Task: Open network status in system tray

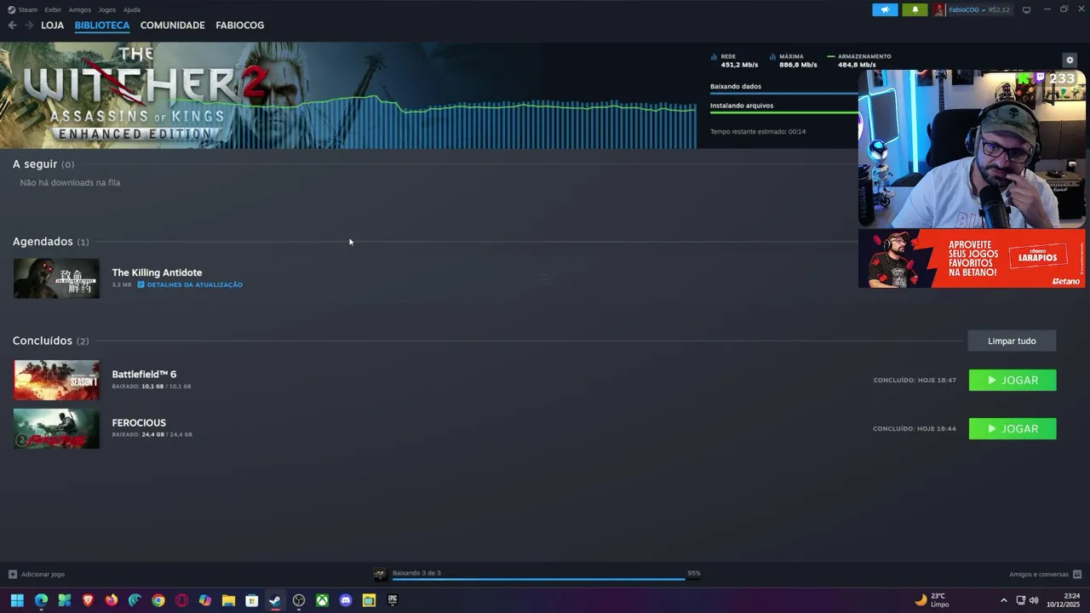Action: click(1020, 600)
